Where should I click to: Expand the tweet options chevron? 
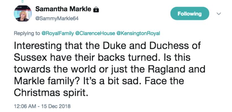(x=219, y=14)
